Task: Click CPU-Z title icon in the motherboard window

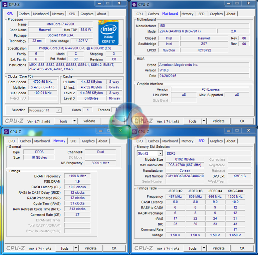Action: (x=134, y=4)
